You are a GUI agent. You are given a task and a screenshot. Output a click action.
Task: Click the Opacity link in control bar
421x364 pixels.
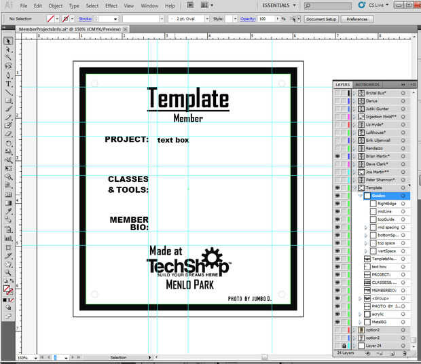click(248, 19)
